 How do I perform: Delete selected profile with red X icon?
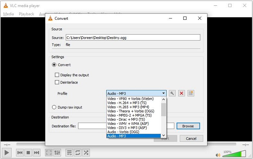(181, 94)
